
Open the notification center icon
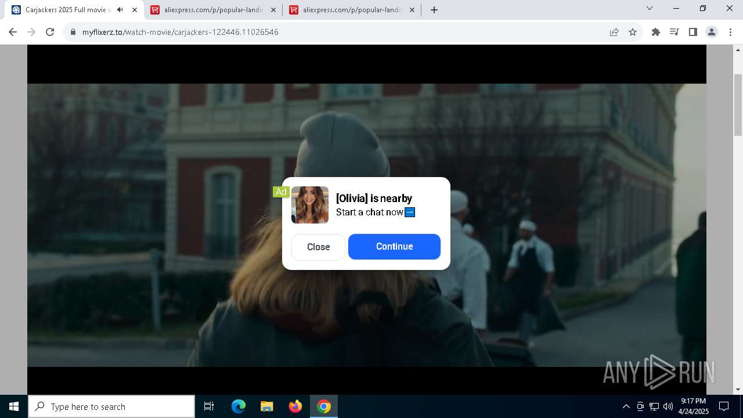724,406
